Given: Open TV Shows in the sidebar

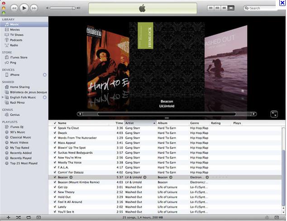Looking at the screenshot, I should 16,34.
